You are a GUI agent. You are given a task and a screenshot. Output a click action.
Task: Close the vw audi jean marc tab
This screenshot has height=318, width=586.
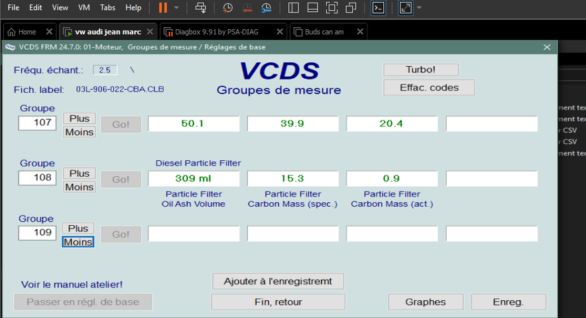coord(150,32)
